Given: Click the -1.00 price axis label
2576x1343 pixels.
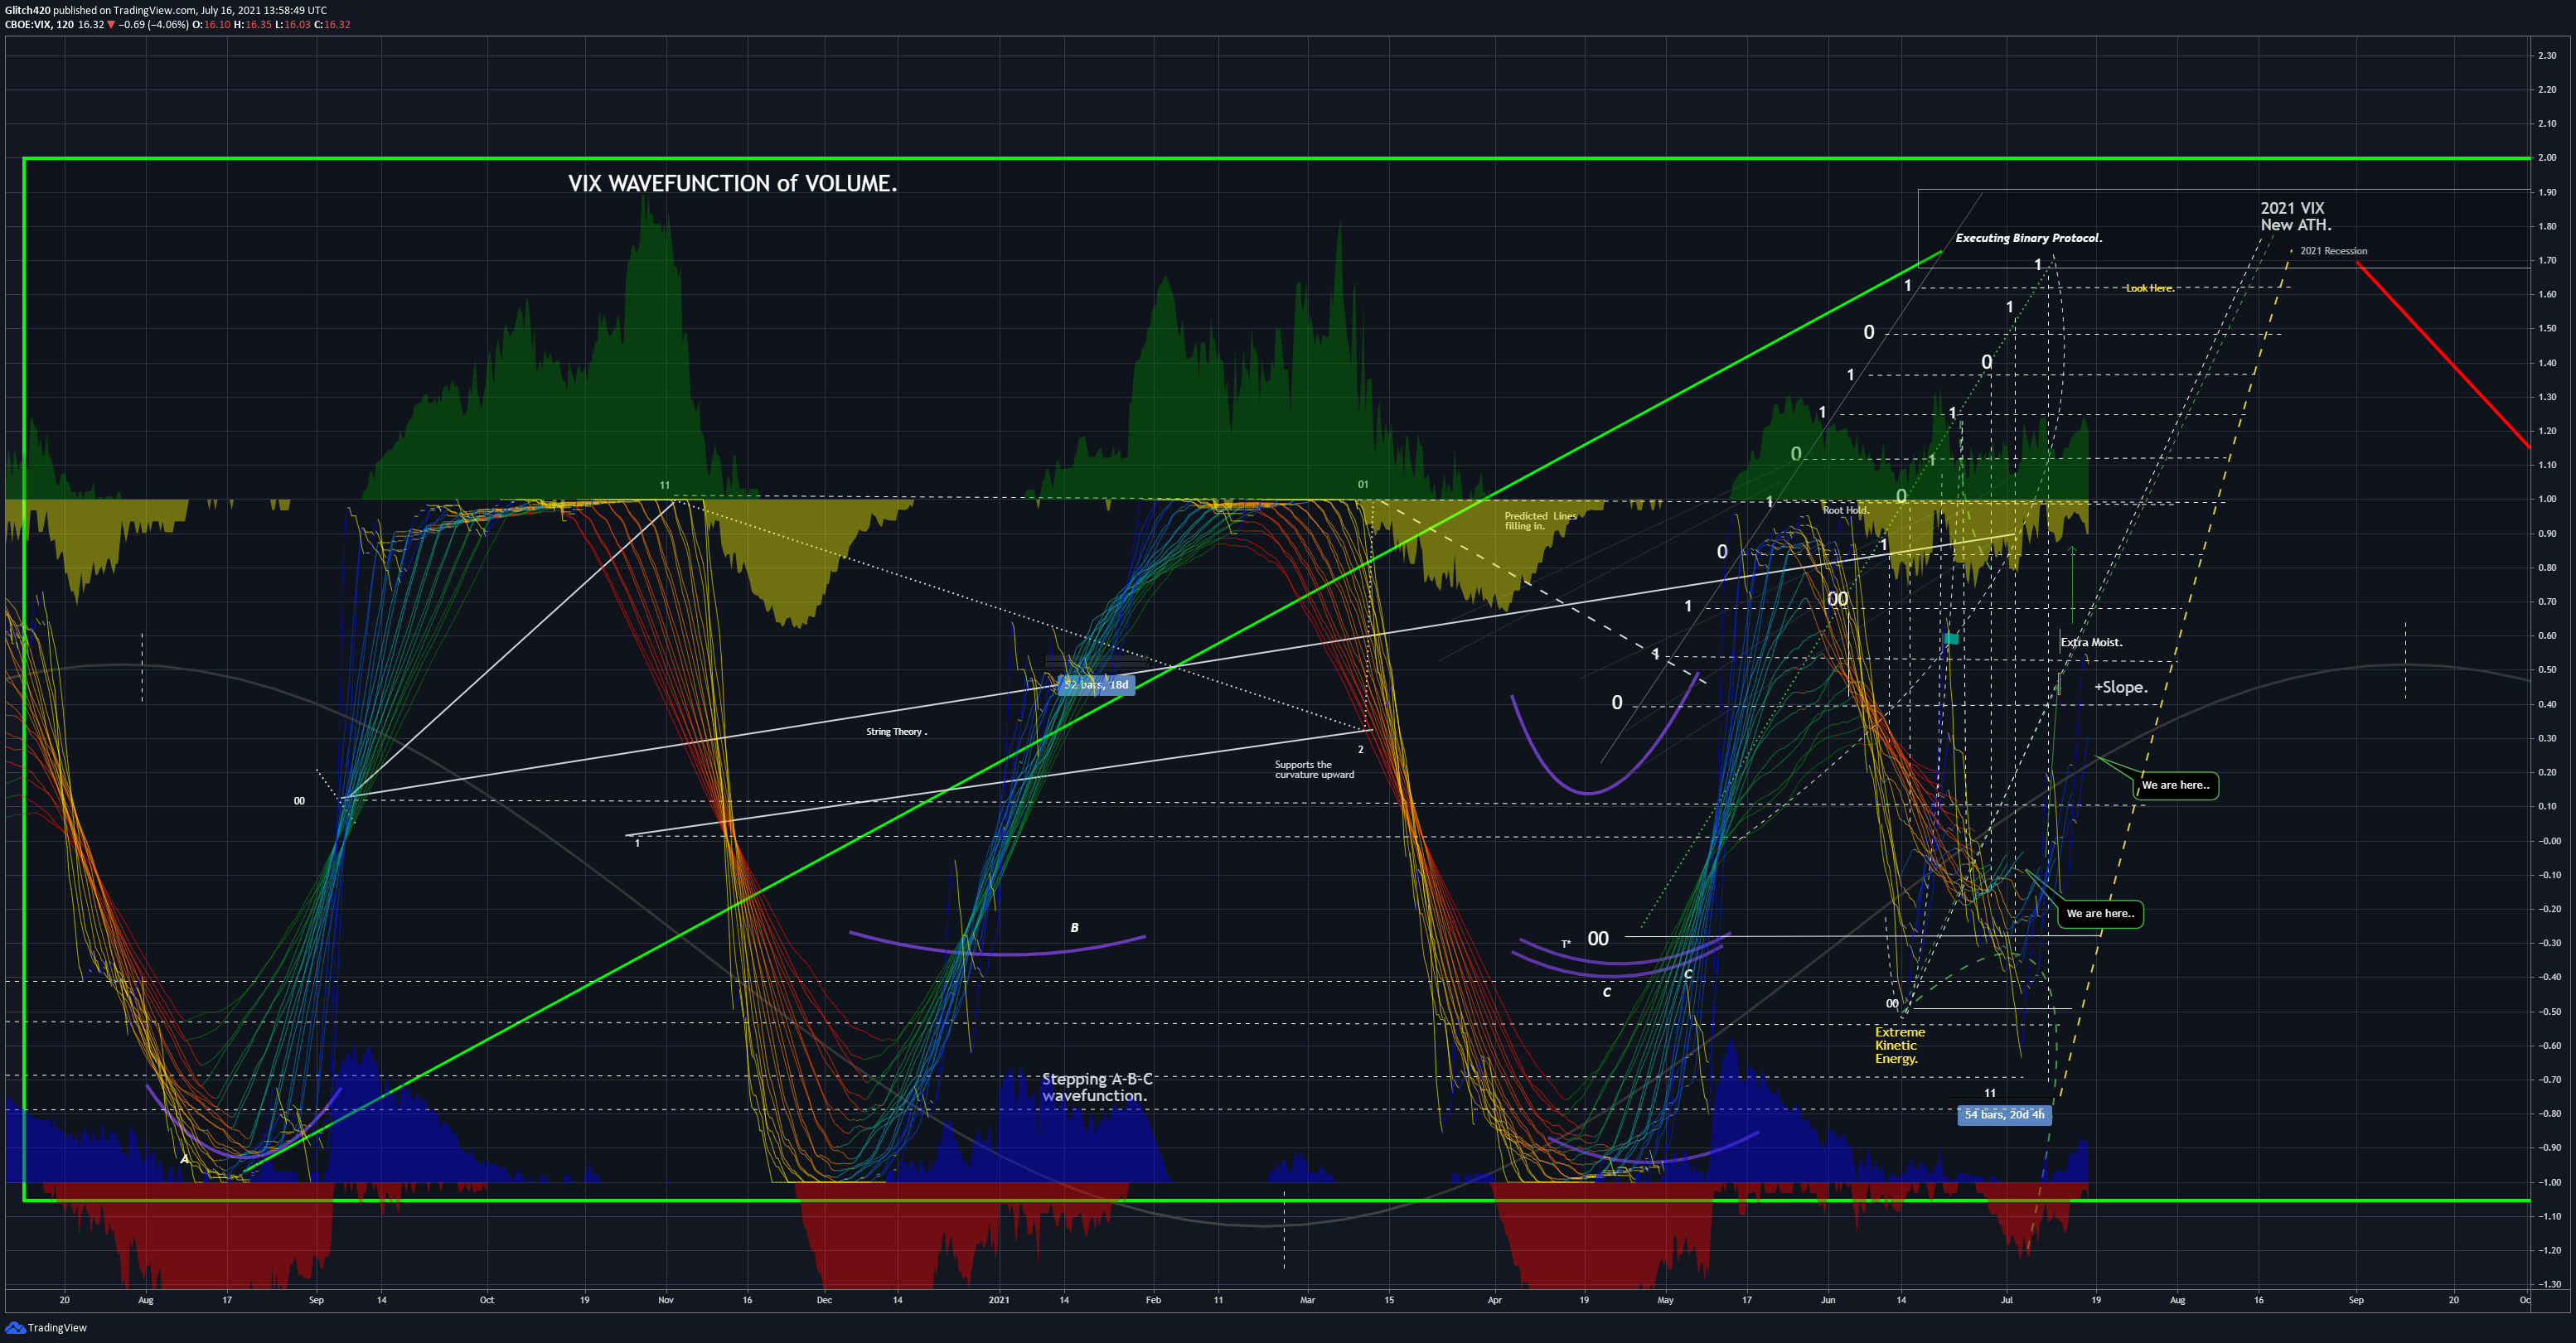Looking at the screenshot, I should (x=2549, y=1182).
